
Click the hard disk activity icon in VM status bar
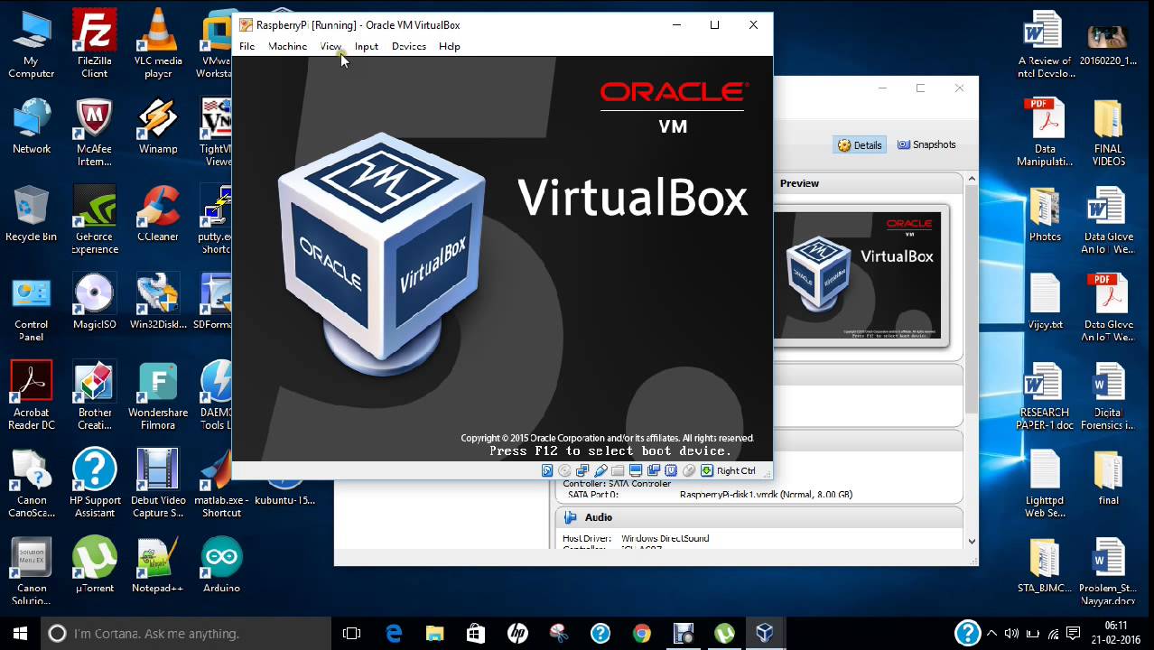click(547, 470)
